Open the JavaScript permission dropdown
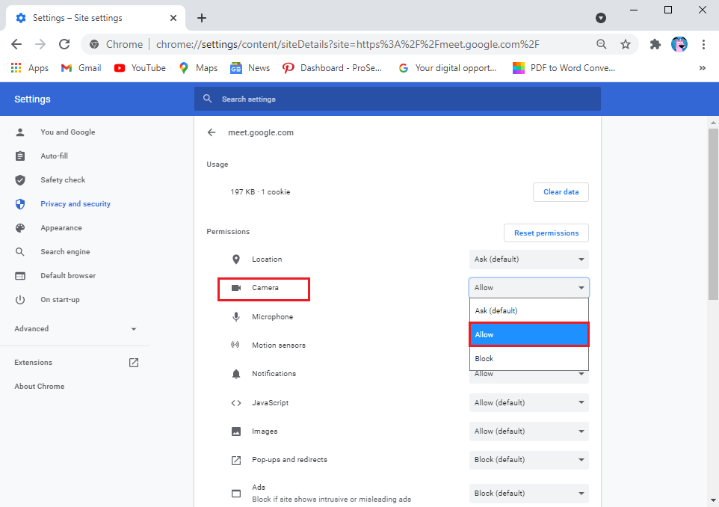 click(528, 402)
